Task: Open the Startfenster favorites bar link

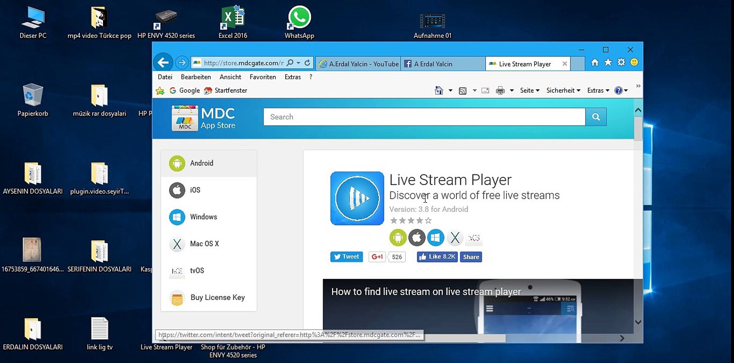Action: [x=226, y=91]
